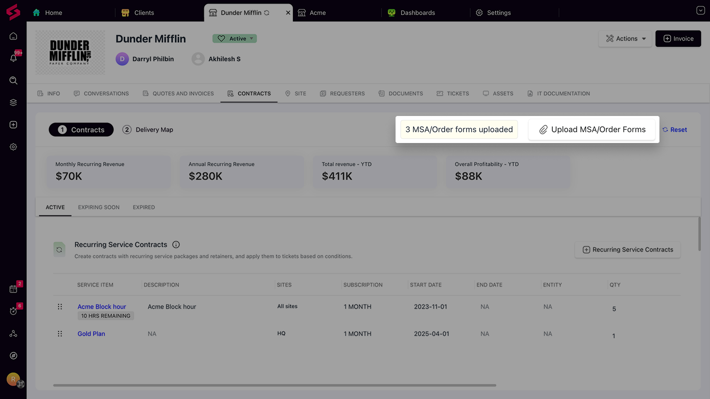Open notifications bell with 99+ badge
Image resolution: width=710 pixels, height=399 pixels.
[14, 58]
